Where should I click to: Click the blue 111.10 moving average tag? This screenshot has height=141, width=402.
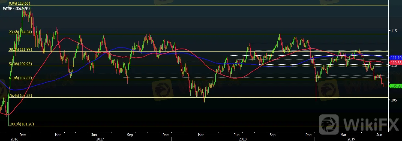tap(395, 58)
